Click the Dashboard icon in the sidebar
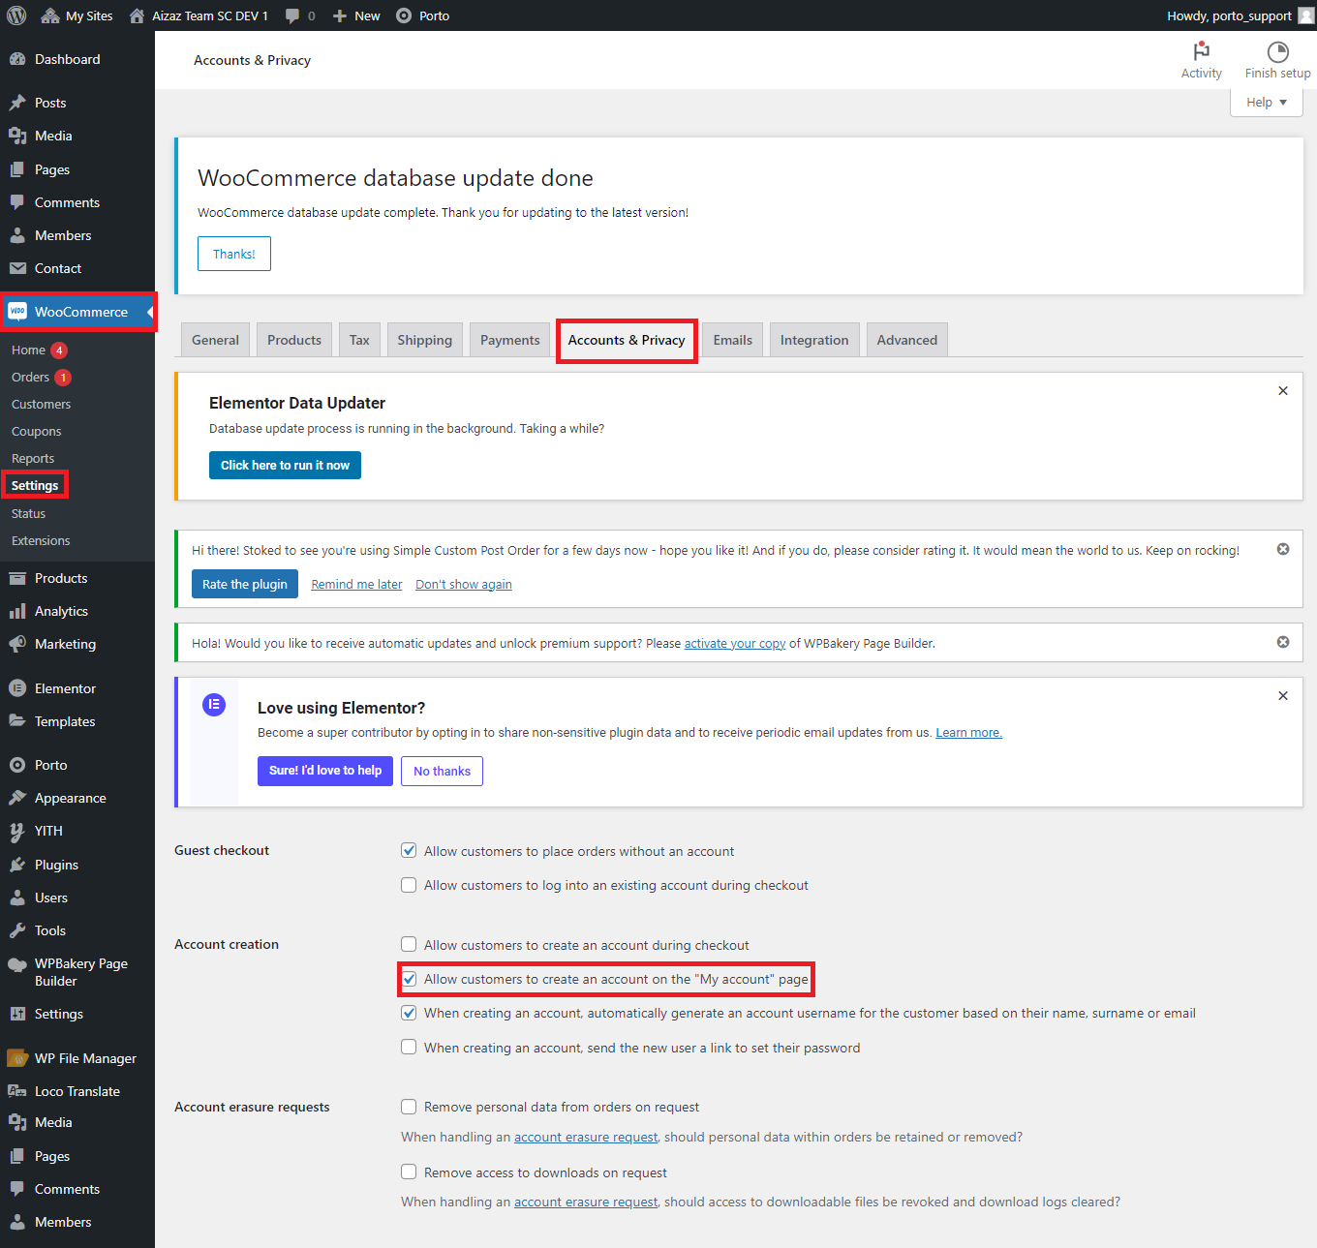This screenshot has height=1248, width=1317. point(17,59)
